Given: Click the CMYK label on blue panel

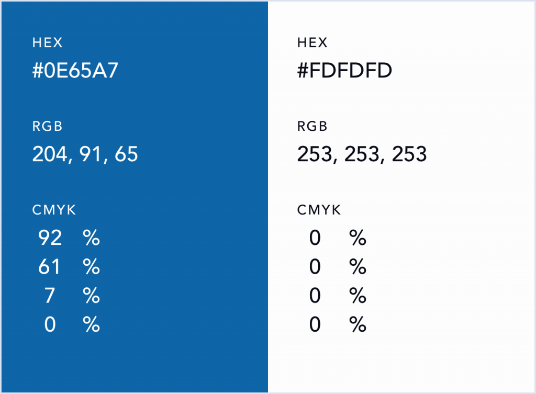Looking at the screenshot, I should coord(54,210).
